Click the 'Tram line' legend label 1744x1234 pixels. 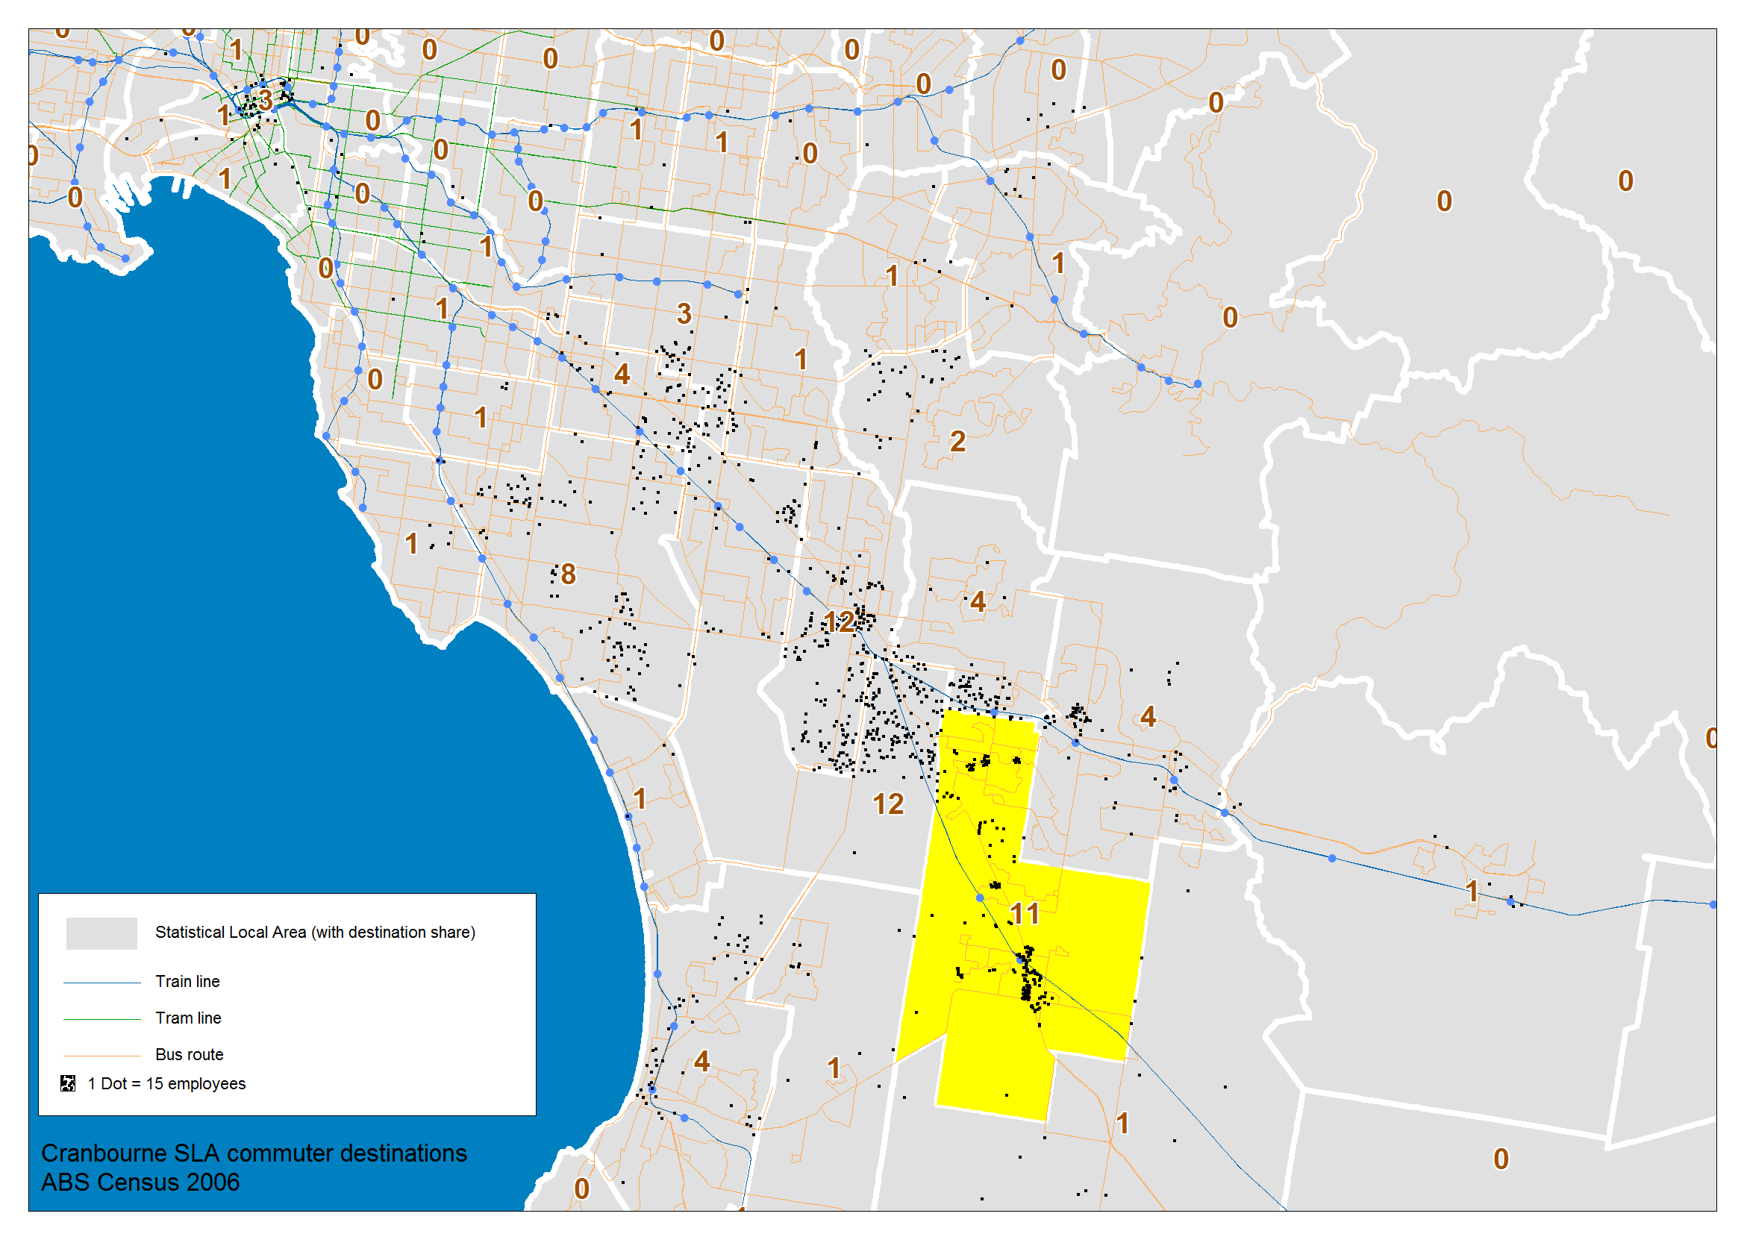pos(188,1018)
